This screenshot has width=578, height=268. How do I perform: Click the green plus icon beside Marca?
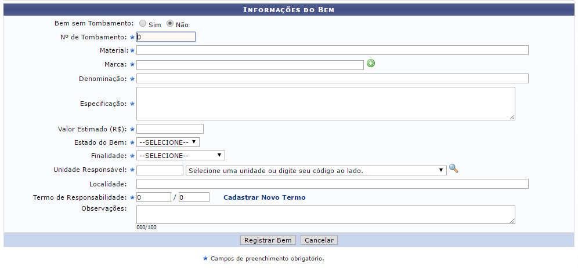click(x=371, y=64)
